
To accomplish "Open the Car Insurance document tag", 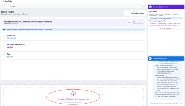I will pos(12,38).
